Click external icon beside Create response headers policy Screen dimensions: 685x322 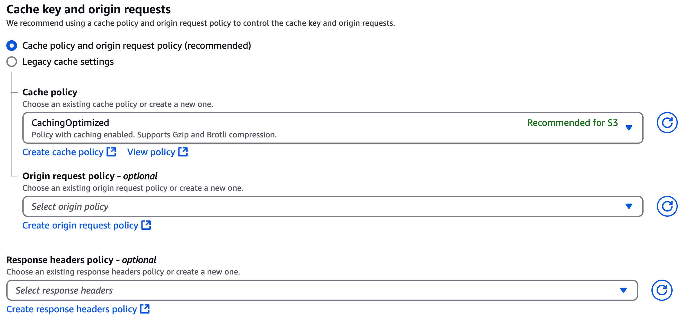[145, 309]
